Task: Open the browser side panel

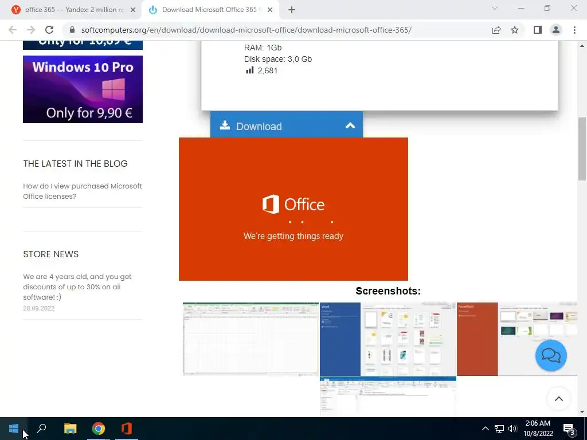Action: (538, 30)
